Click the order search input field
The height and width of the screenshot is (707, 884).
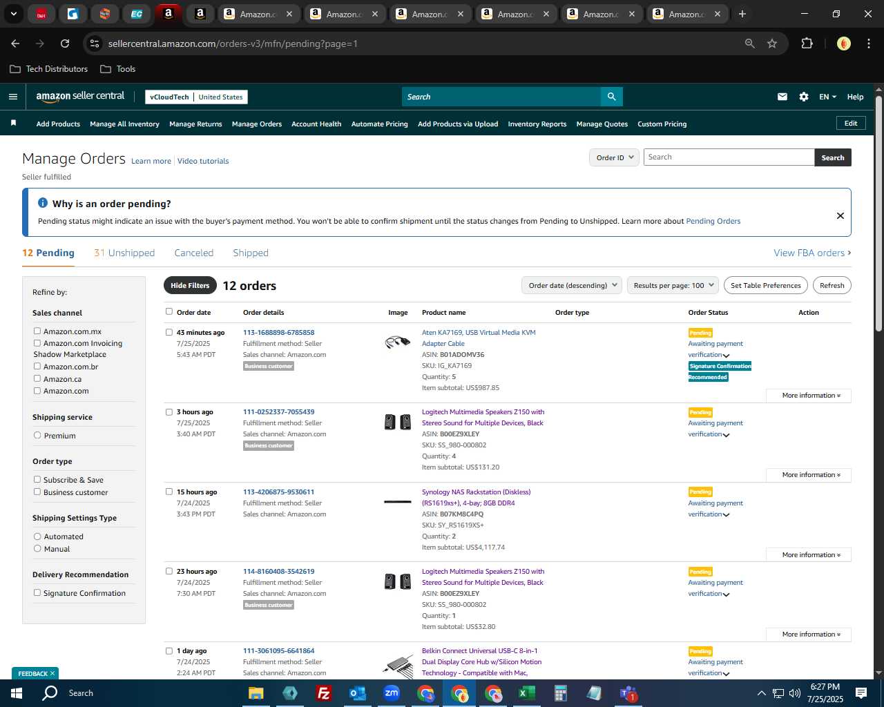[x=729, y=157]
